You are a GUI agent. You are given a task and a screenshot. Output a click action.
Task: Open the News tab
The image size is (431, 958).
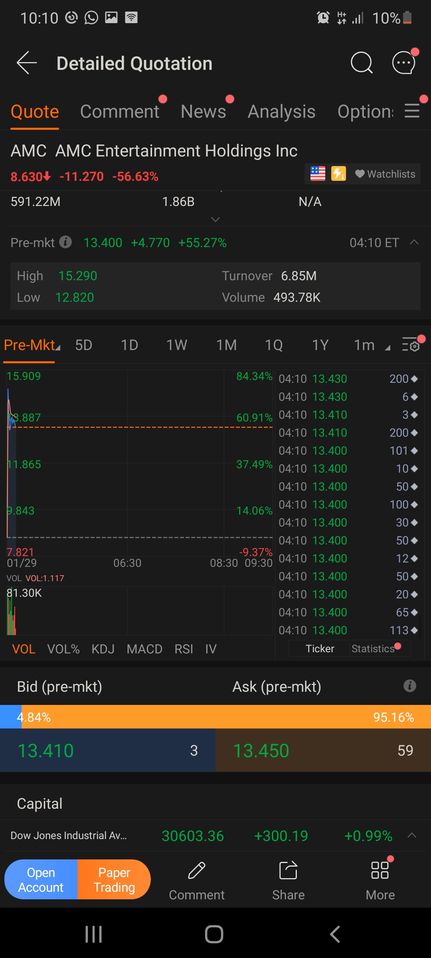coord(204,112)
